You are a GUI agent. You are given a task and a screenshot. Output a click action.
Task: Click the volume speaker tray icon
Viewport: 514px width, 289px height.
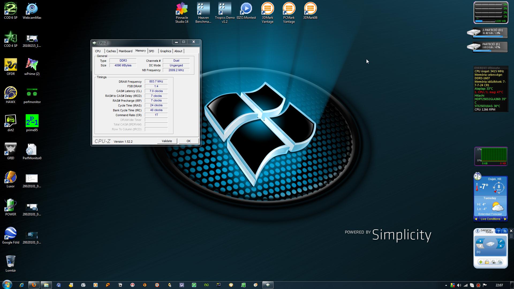coord(459,285)
